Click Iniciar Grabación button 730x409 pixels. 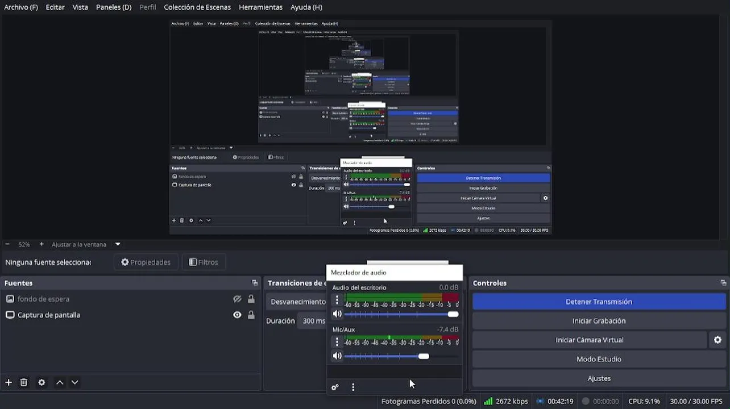point(599,321)
